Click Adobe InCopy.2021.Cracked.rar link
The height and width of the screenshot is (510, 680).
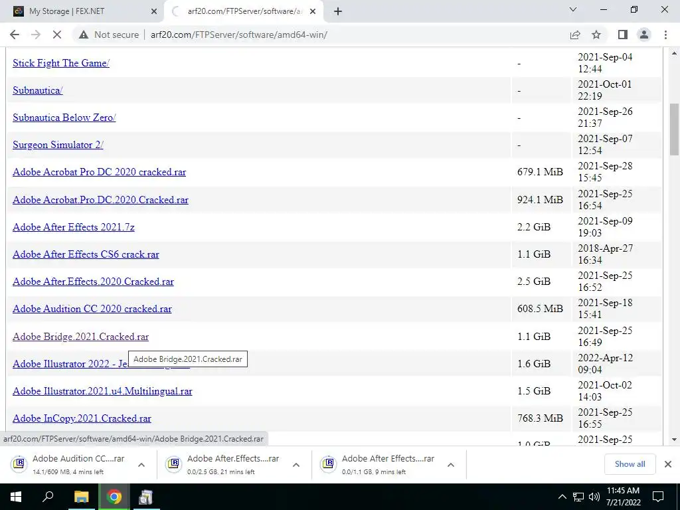click(x=82, y=418)
